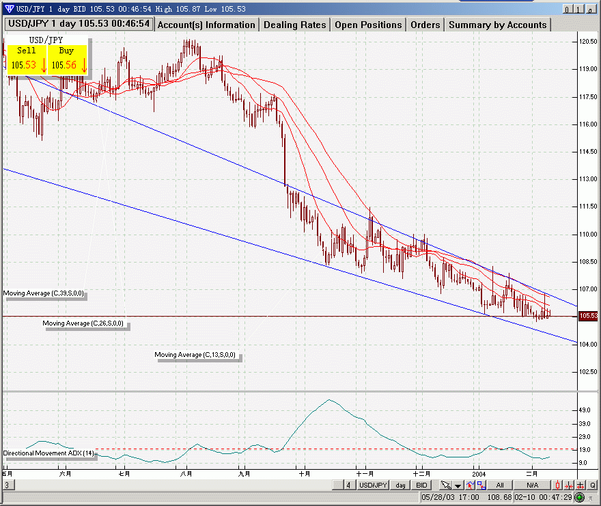601x506 pixels.
Task: Open the USD/JPY currency pair selector
Action: coord(373,485)
